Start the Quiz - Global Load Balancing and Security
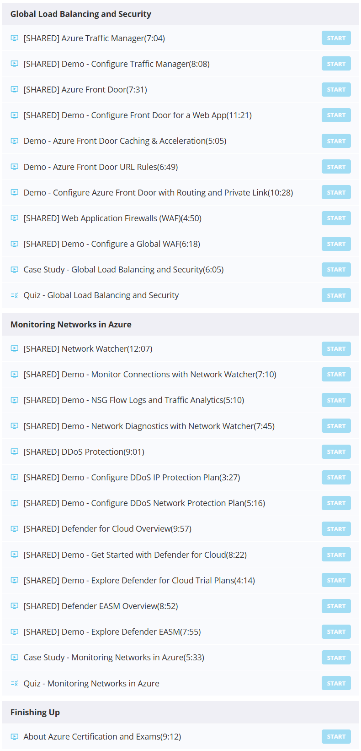This screenshot has height=751, width=361. pos(336,295)
